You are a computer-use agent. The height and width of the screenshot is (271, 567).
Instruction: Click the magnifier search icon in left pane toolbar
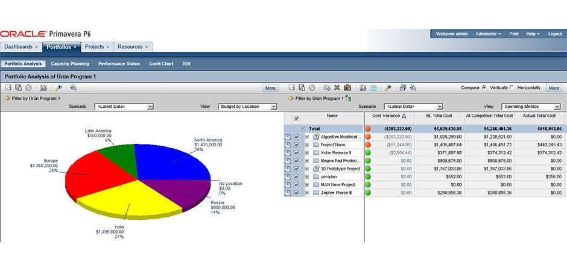pyautogui.click(x=59, y=88)
